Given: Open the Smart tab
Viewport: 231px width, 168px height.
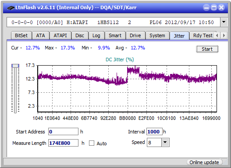Looking at the screenshot, I should click(x=115, y=35).
